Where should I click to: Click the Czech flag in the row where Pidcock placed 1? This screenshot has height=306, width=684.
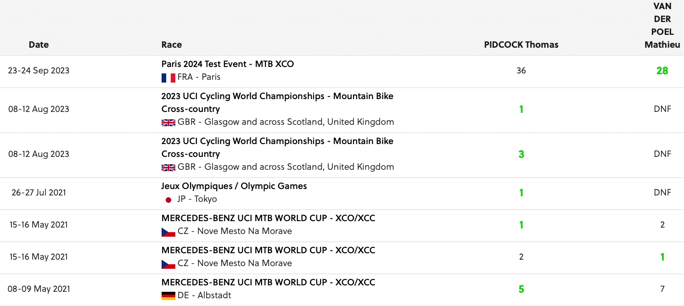point(168,232)
